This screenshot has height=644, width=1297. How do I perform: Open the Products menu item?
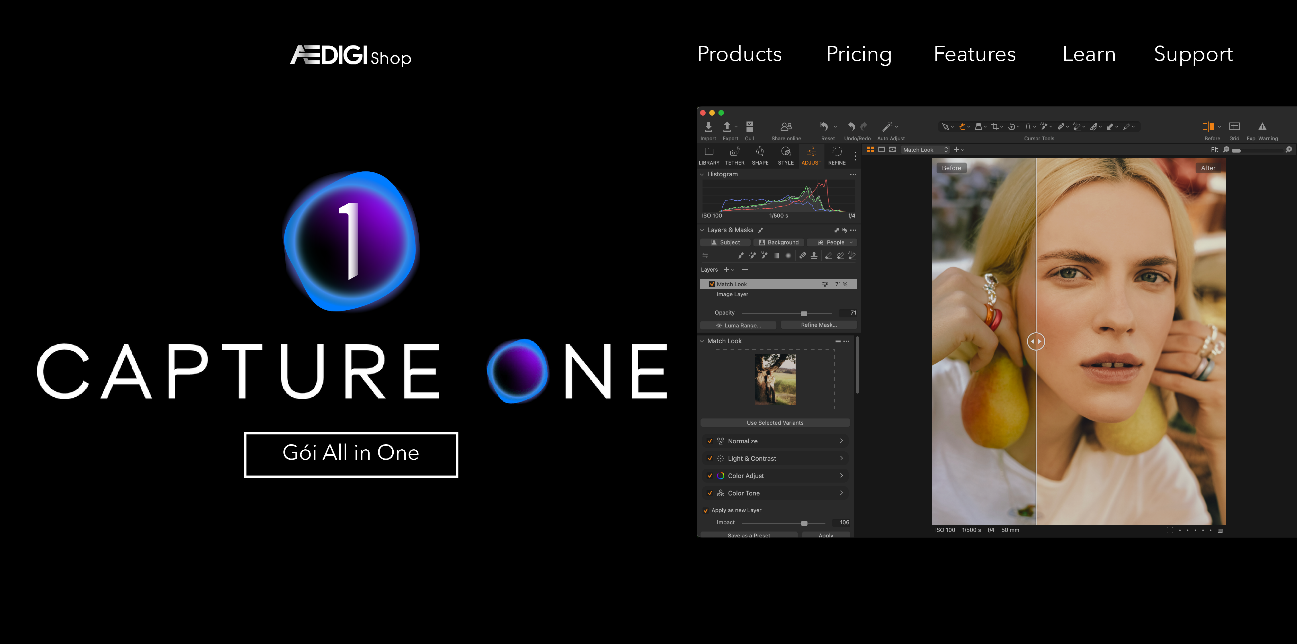pyautogui.click(x=739, y=54)
